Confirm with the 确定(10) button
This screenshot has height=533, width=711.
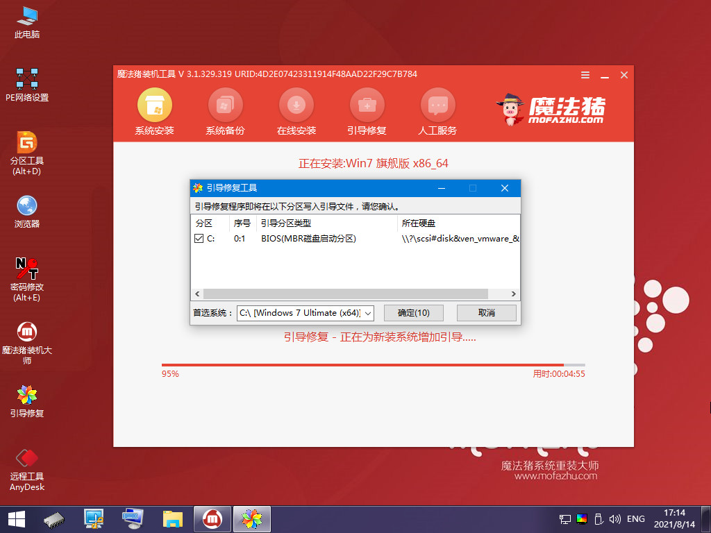[413, 313]
